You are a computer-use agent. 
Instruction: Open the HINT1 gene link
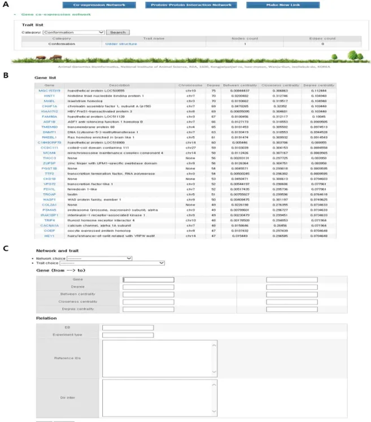49,96
